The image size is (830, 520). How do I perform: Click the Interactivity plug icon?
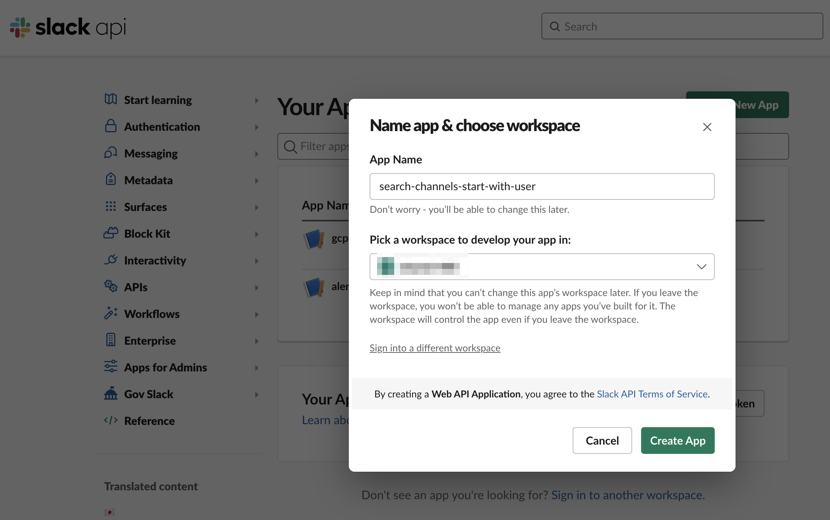click(x=111, y=260)
